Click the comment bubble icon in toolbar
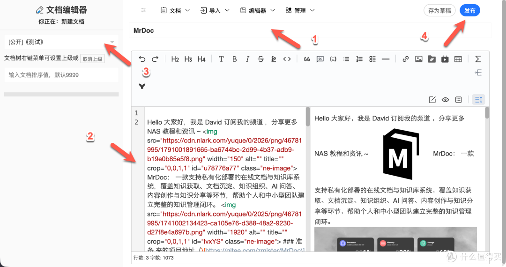 320,59
